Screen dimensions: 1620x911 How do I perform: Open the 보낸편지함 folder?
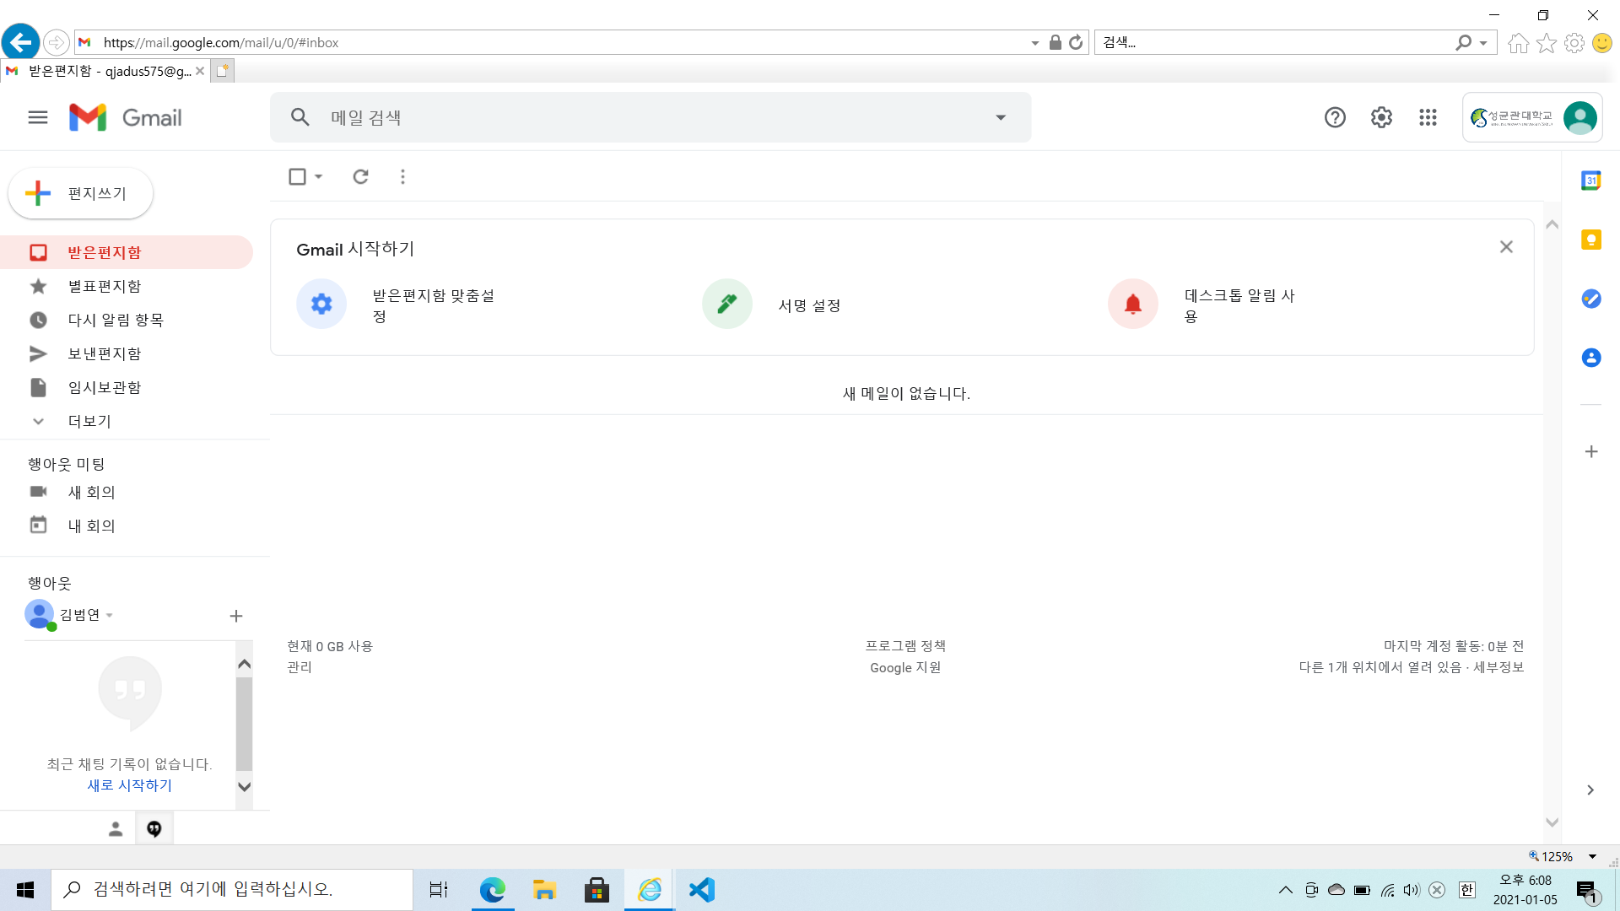(104, 353)
